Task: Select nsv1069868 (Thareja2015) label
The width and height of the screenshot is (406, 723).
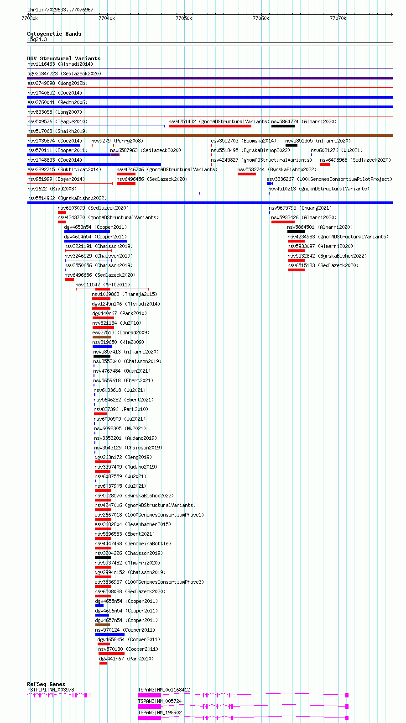Action: [x=125, y=294]
